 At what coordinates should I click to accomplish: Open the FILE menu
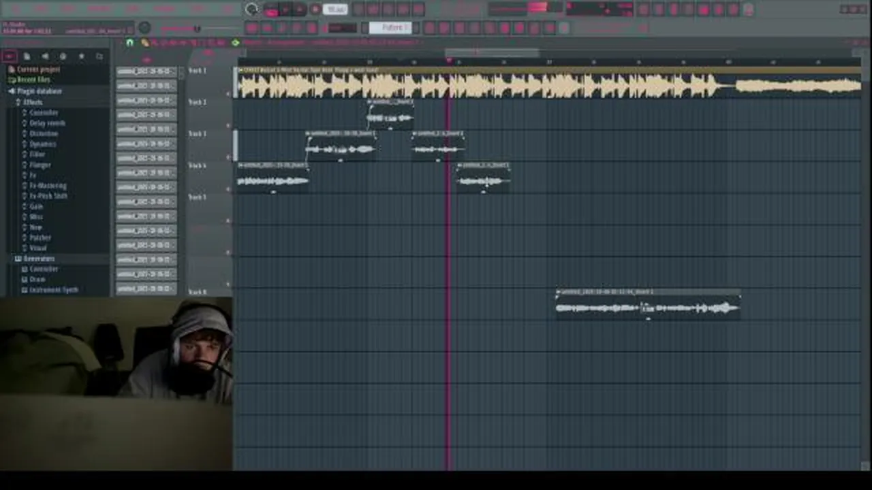[14, 9]
